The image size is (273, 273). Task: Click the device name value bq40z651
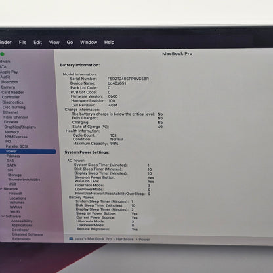pos(117,83)
